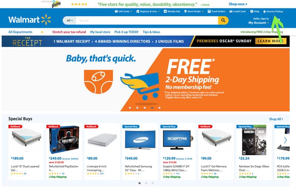Select the first carousel dot on hero banner

coord(130,108)
